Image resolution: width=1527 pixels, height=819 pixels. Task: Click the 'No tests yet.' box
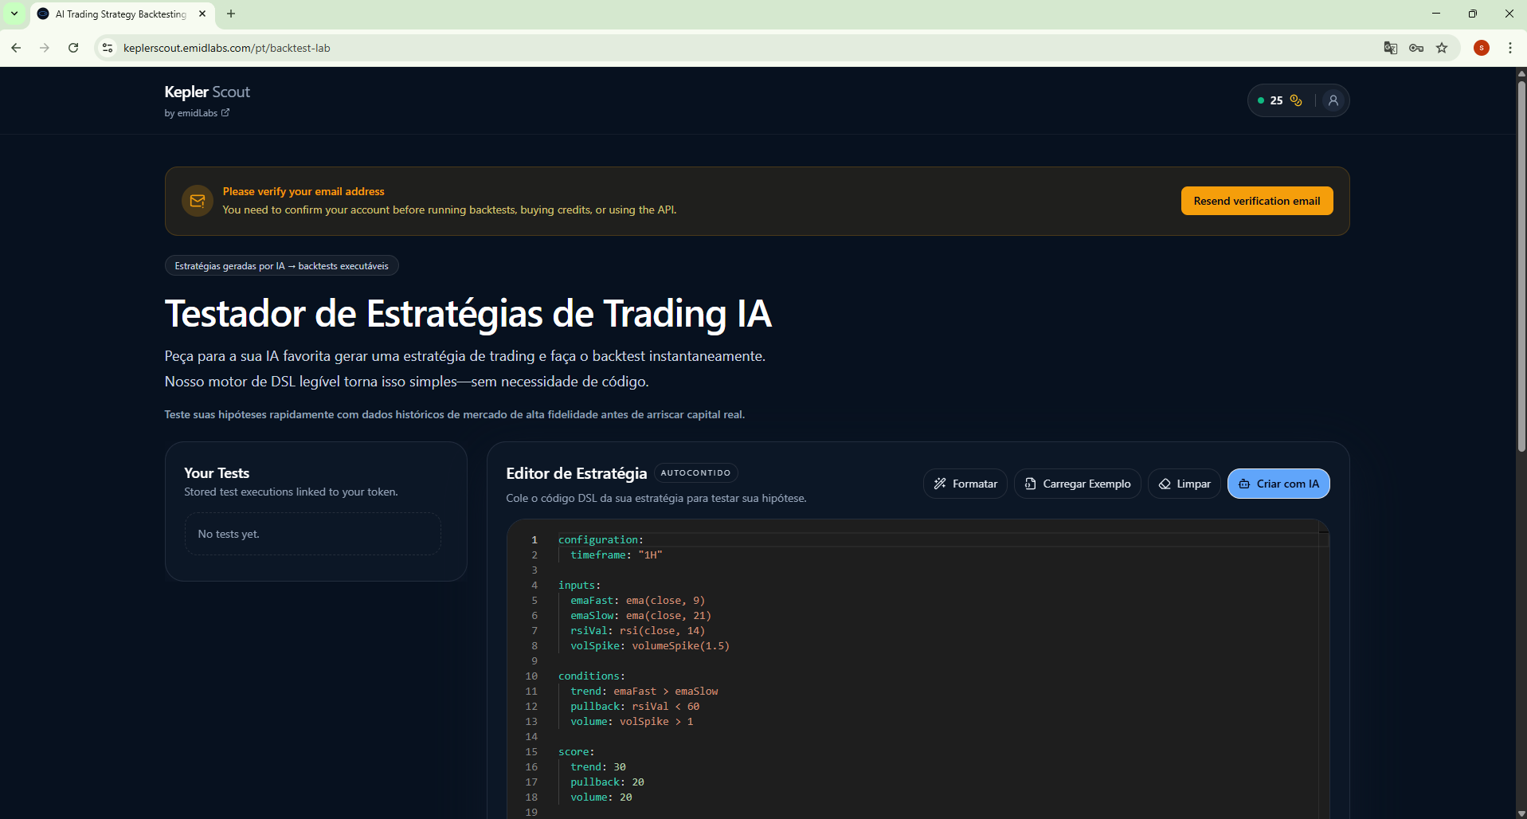pyautogui.click(x=312, y=534)
